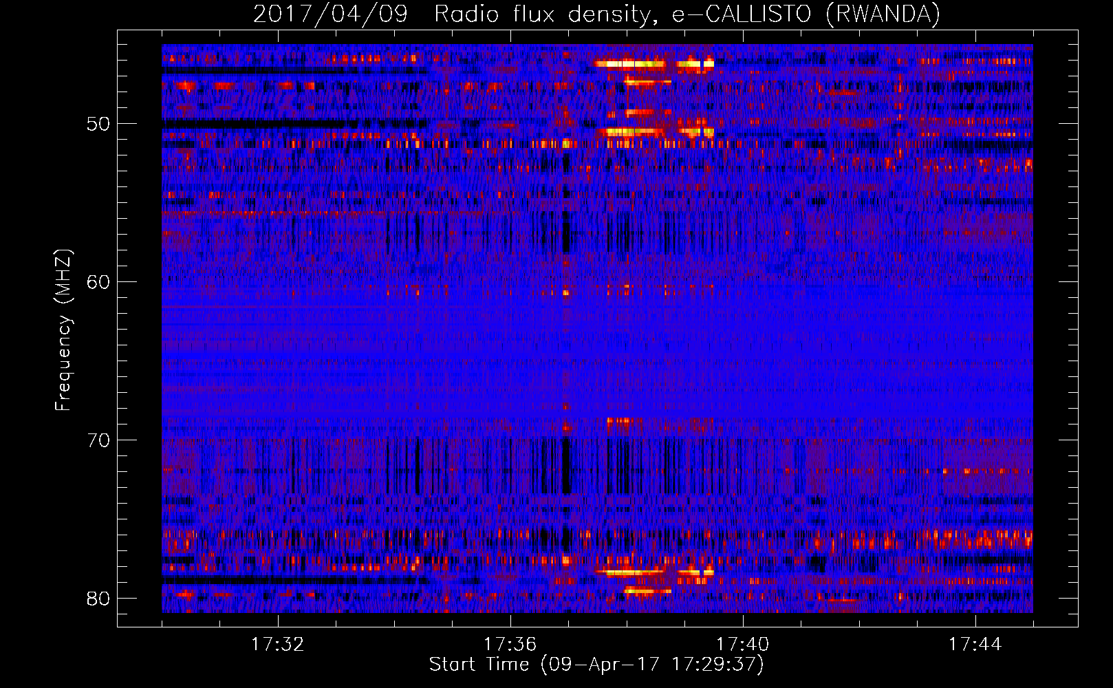Viewport: 1113px width, 688px height.
Task: Click the 17:32 time tick label
Action: tap(277, 645)
